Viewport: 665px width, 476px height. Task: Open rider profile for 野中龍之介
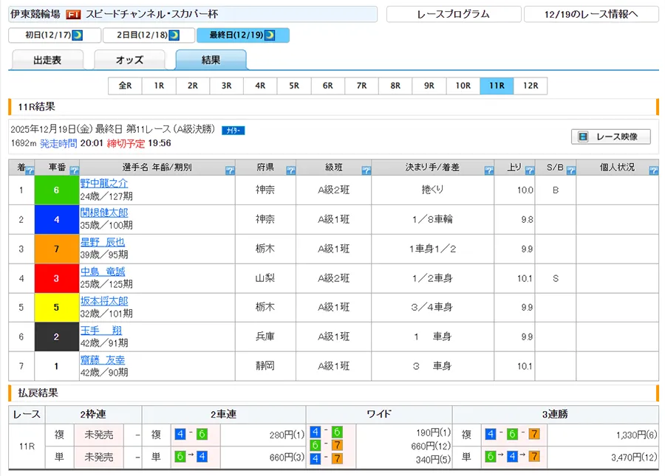click(104, 183)
